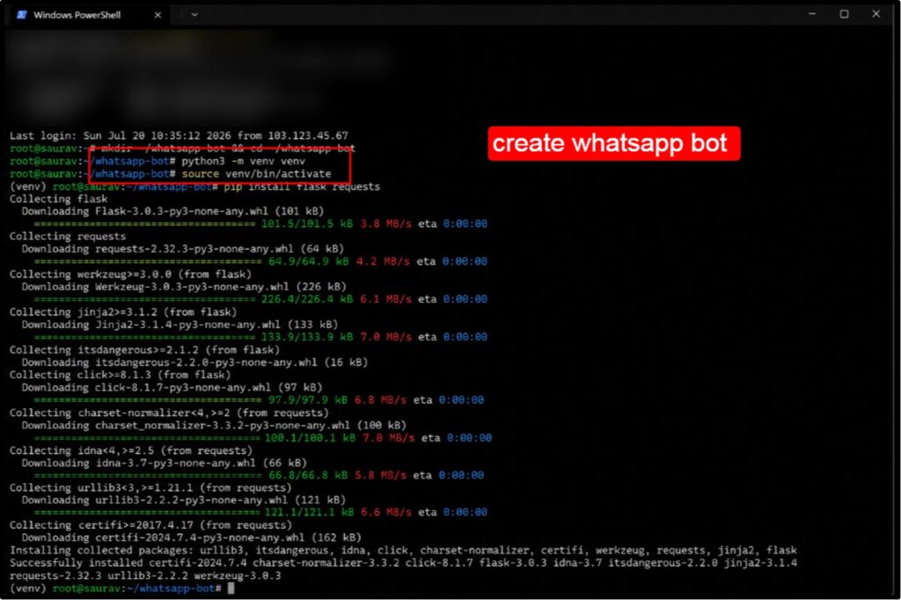Click the 'pip install flask requests' command
The width and height of the screenshot is (901, 600).
point(302,187)
